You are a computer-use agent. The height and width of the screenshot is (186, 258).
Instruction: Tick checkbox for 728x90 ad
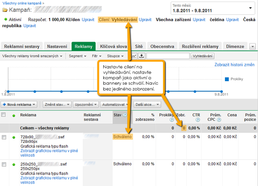[x=4, y=137]
